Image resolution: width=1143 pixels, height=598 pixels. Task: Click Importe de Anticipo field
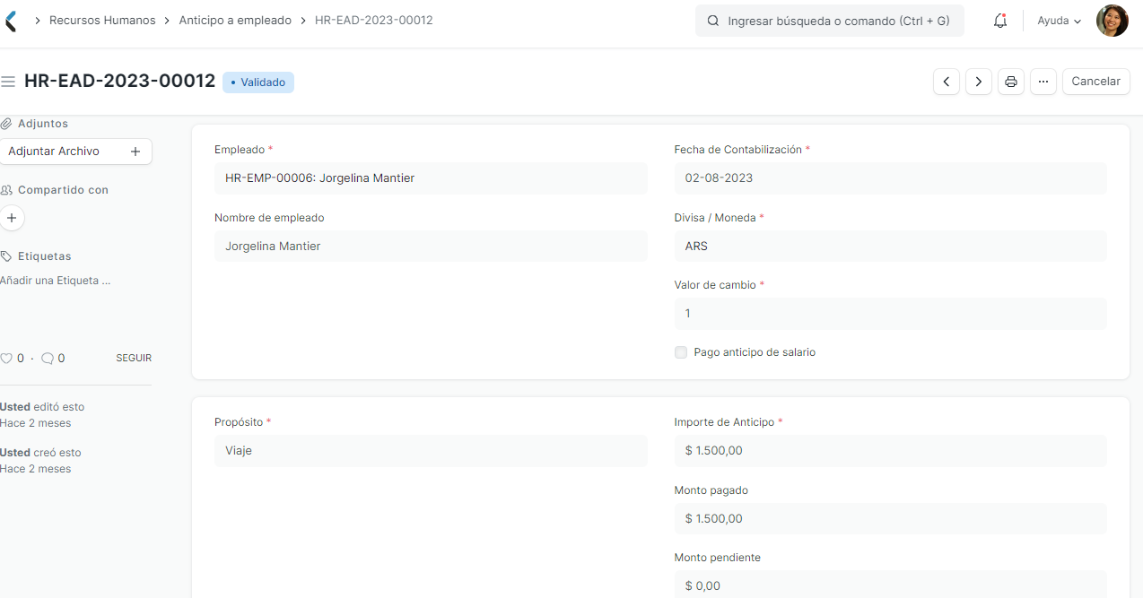tap(890, 451)
